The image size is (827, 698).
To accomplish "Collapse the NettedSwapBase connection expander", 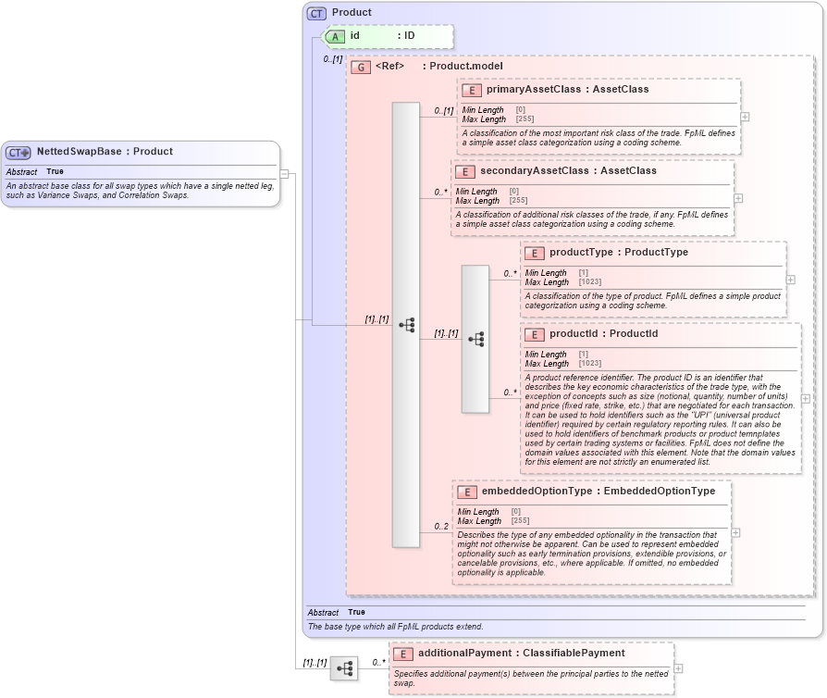I will [285, 172].
